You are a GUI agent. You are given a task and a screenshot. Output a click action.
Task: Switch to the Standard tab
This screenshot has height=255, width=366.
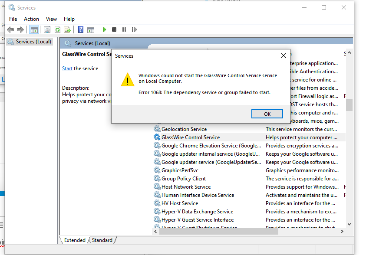pyautogui.click(x=102, y=240)
